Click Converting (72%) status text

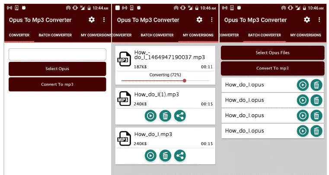[x=165, y=75]
